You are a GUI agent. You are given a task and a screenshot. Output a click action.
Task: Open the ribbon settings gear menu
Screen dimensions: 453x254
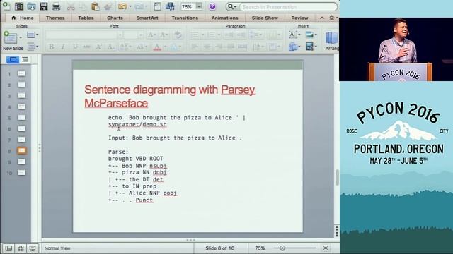tap(333, 18)
